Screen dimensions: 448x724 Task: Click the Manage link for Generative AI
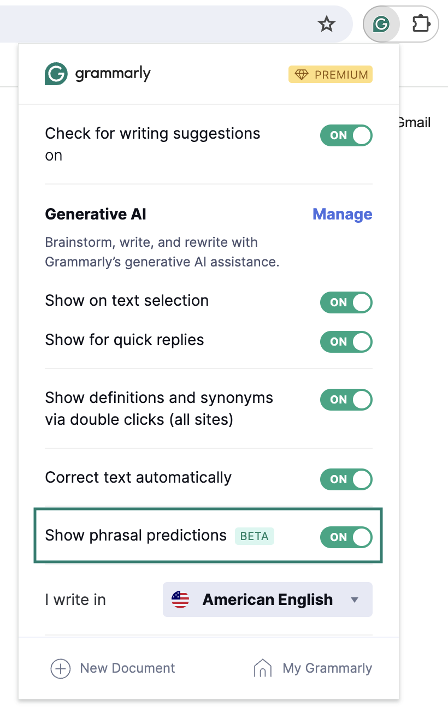[342, 214]
